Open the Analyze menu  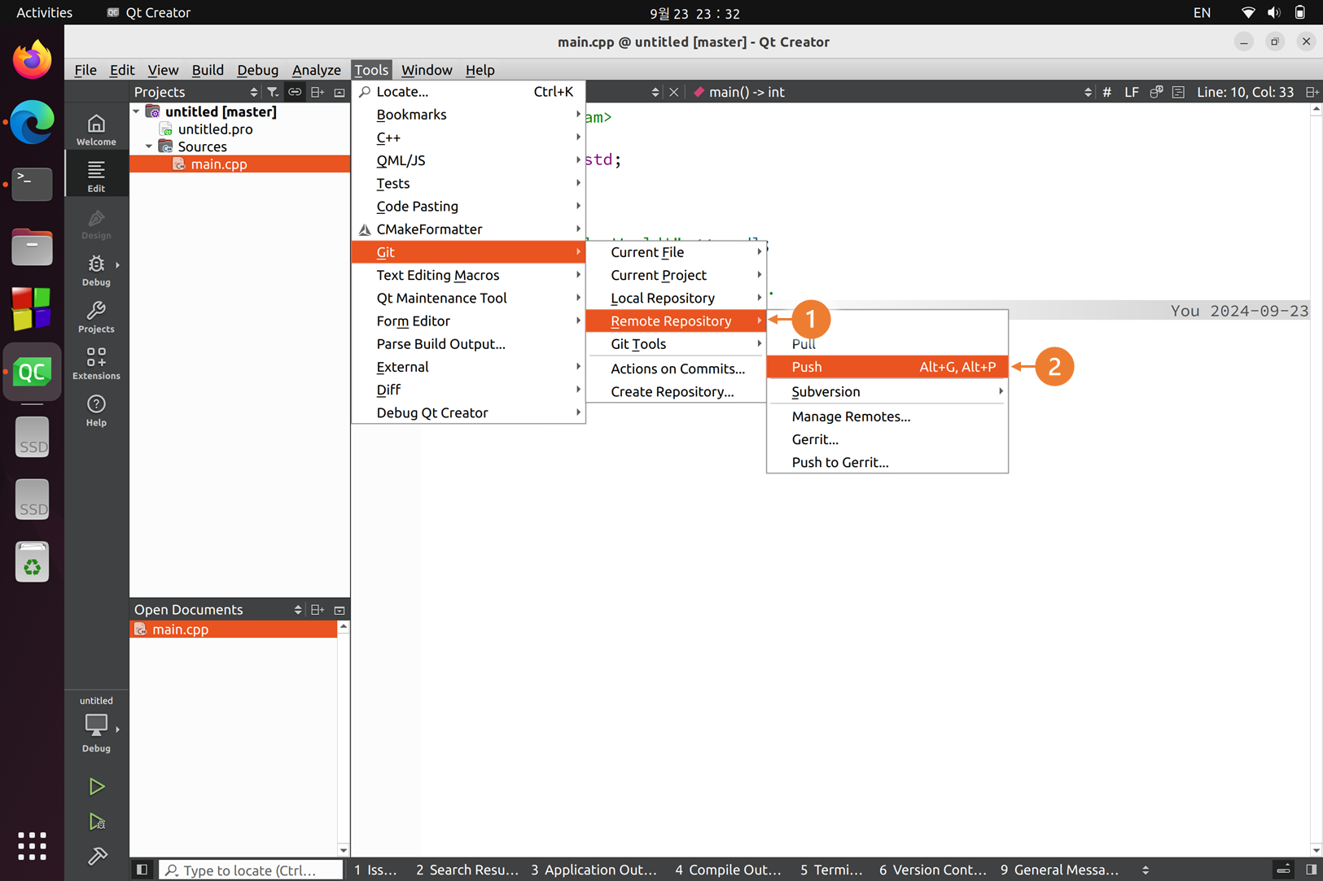tap(317, 70)
